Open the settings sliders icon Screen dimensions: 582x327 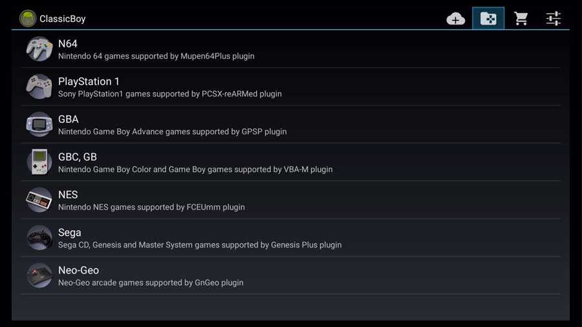[554, 19]
